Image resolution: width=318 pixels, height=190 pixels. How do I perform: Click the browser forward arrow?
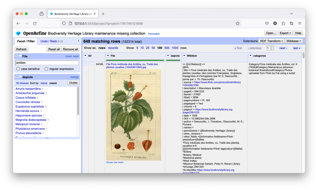coord(26,24)
